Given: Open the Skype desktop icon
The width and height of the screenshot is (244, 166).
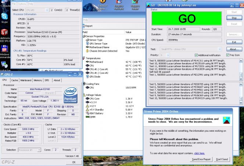Looking at the screenshot, I should (x=4, y=16).
